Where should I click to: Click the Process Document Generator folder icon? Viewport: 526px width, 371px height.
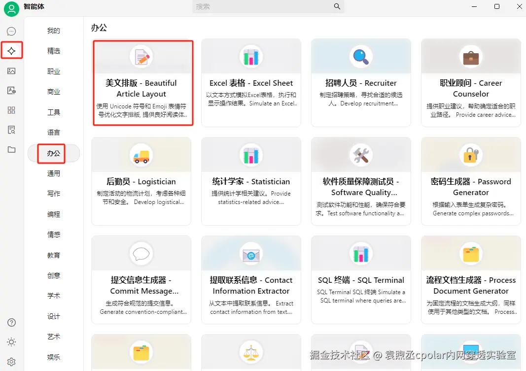click(x=471, y=254)
